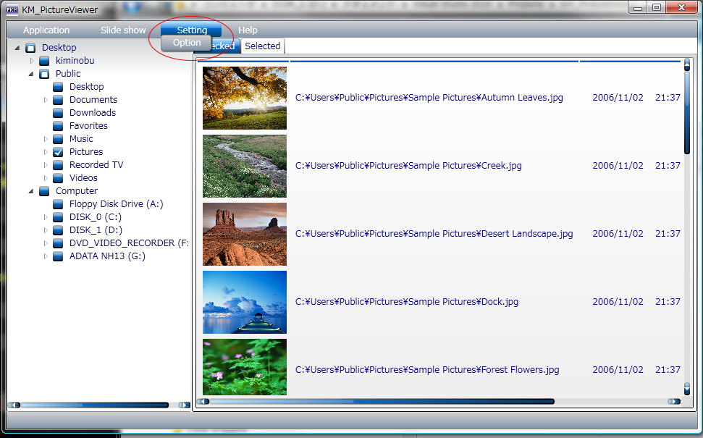Open the Help menu
The image size is (703, 438).
pos(248,30)
